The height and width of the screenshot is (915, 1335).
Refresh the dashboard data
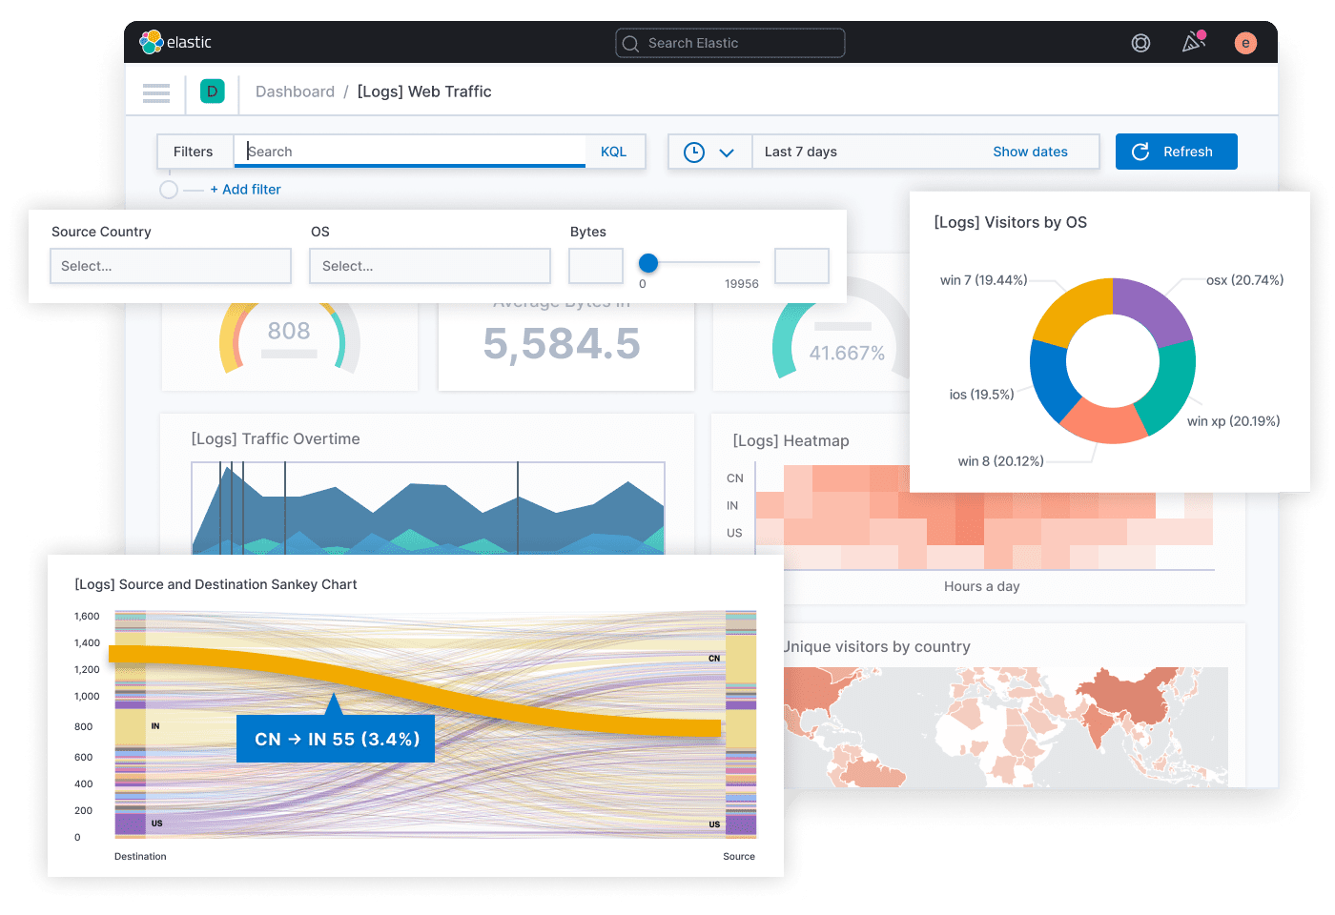pyautogui.click(x=1176, y=152)
